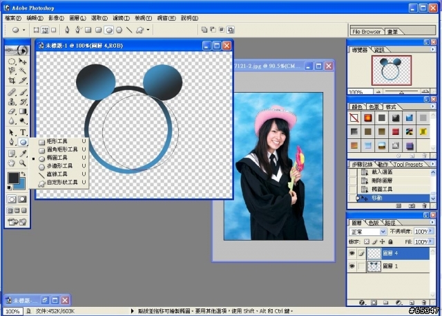Select the Brush tool
442x316 pixels.
tap(23, 92)
